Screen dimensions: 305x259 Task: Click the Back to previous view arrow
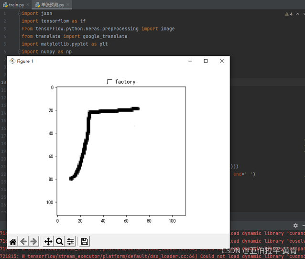point(23,242)
